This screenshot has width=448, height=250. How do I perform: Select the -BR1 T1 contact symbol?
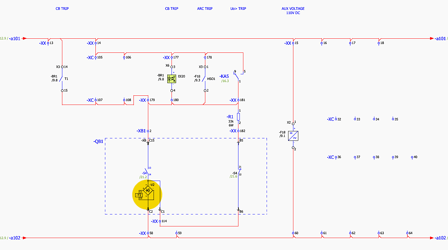[61, 79]
